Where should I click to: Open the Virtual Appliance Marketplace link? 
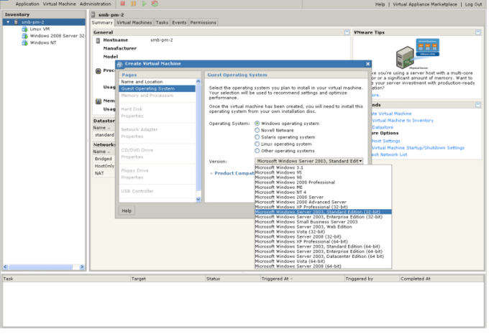pos(425,4)
